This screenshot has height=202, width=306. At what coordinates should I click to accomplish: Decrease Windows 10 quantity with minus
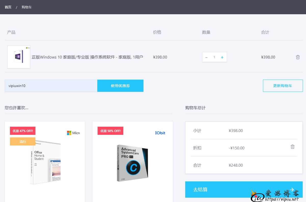(206, 57)
